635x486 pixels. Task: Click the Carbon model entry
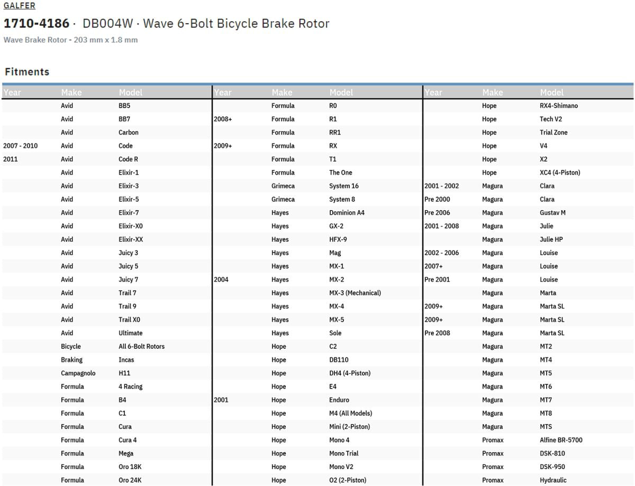(129, 132)
